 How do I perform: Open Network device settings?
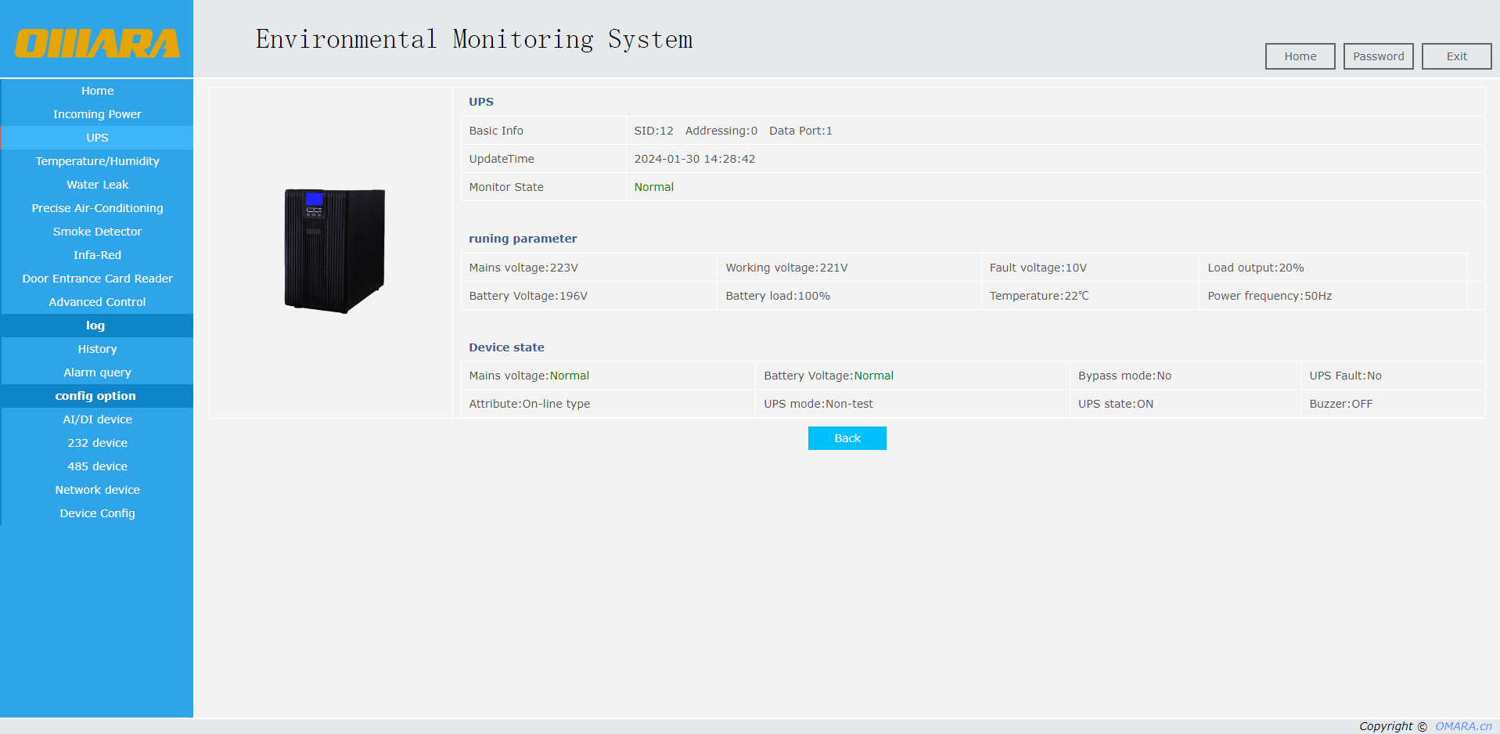tap(97, 490)
